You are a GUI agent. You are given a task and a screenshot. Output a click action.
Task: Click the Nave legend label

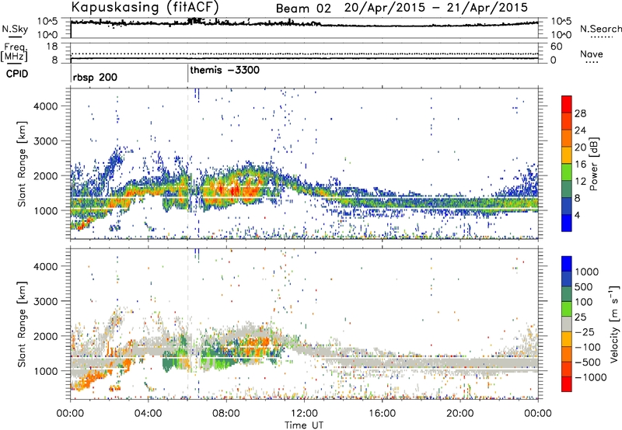click(592, 54)
